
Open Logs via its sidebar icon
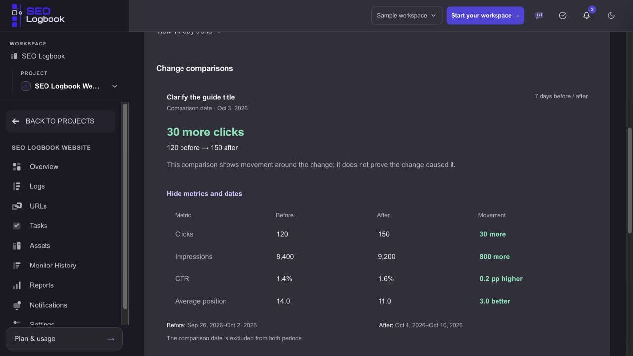17,186
